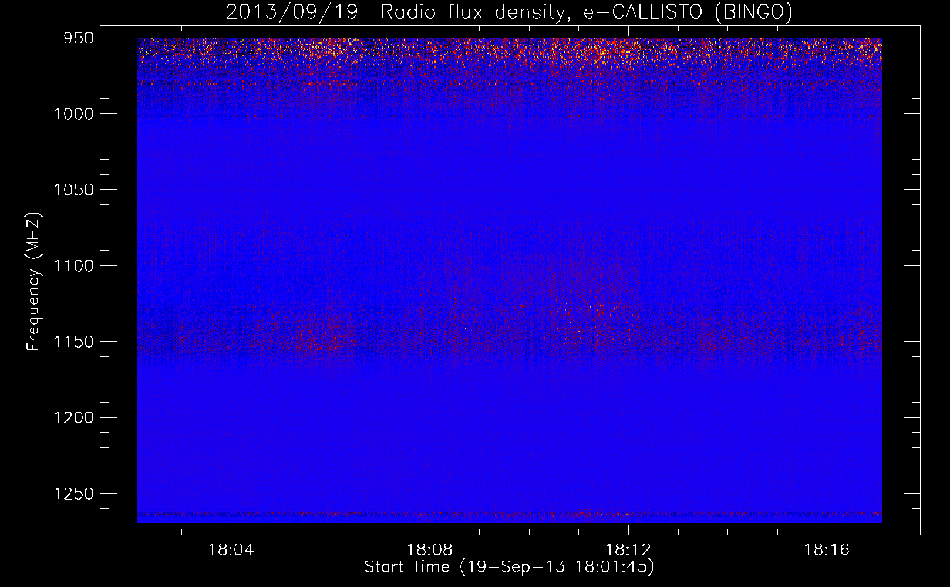This screenshot has width=950, height=587.
Task: Click the 1000 frequency tick label
Action: coord(73,114)
